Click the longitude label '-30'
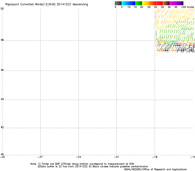The height and width of the screenshot is (171, 195). [x=2, y=157]
